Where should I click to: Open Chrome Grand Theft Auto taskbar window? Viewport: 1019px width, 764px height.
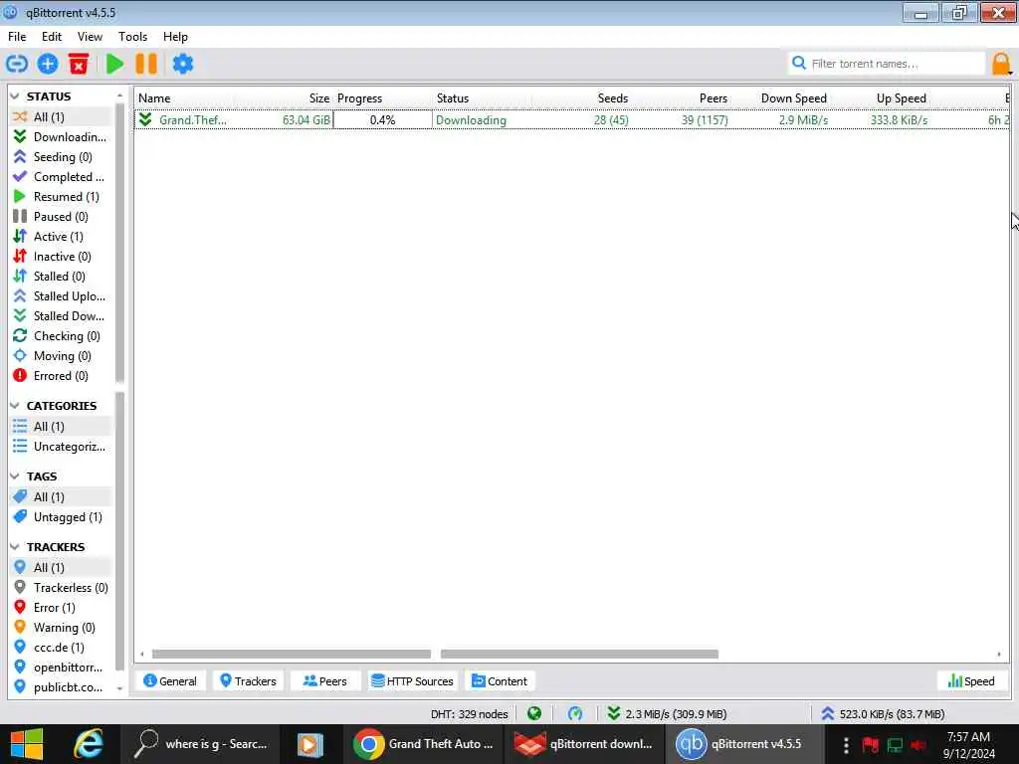click(x=425, y=744)
